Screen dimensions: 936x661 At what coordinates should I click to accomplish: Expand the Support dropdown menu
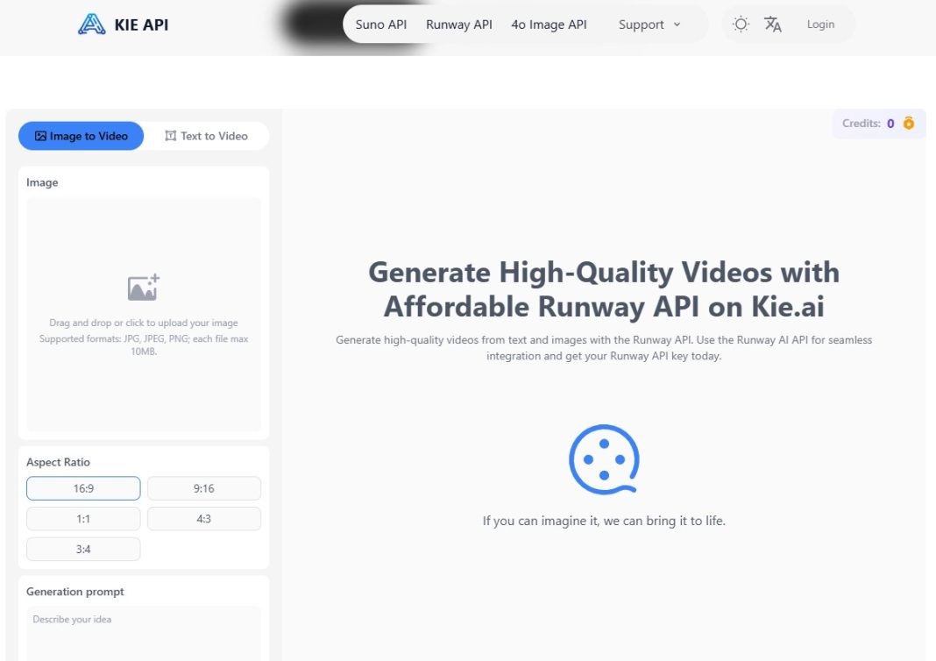point(649,25)
